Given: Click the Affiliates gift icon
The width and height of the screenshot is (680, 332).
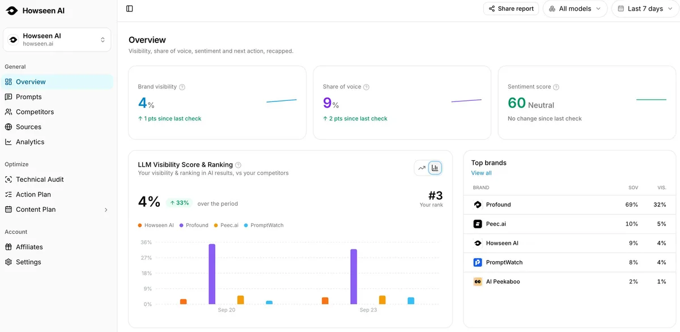Looking at the screenshot, I should point(8,247).
